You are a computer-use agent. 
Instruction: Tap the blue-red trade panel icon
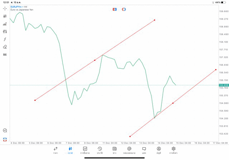tap(114, 9)
